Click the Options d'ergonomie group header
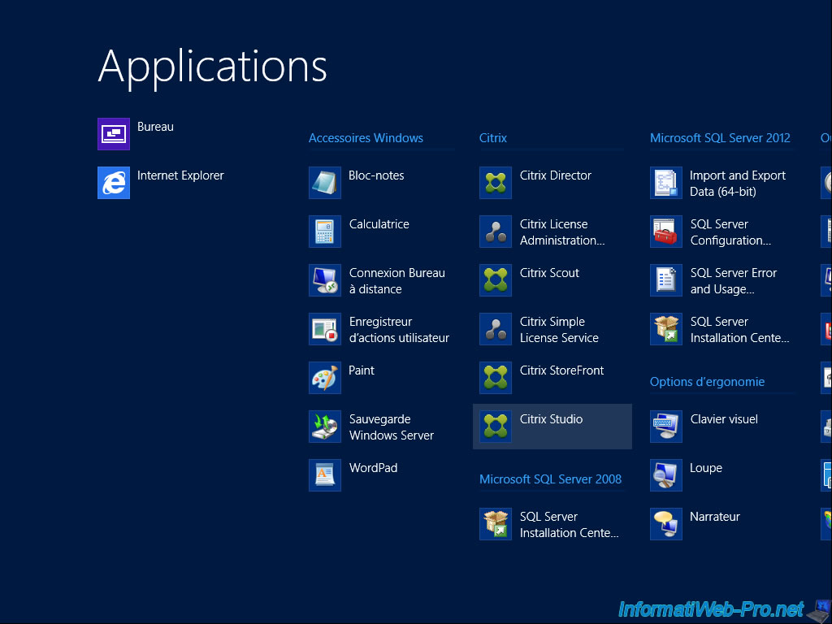 coord(708,382)
